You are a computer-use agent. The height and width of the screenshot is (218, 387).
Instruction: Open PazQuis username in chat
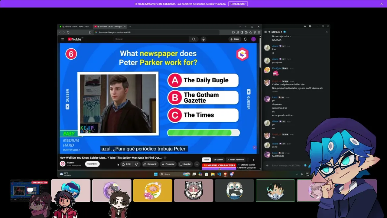277,68
